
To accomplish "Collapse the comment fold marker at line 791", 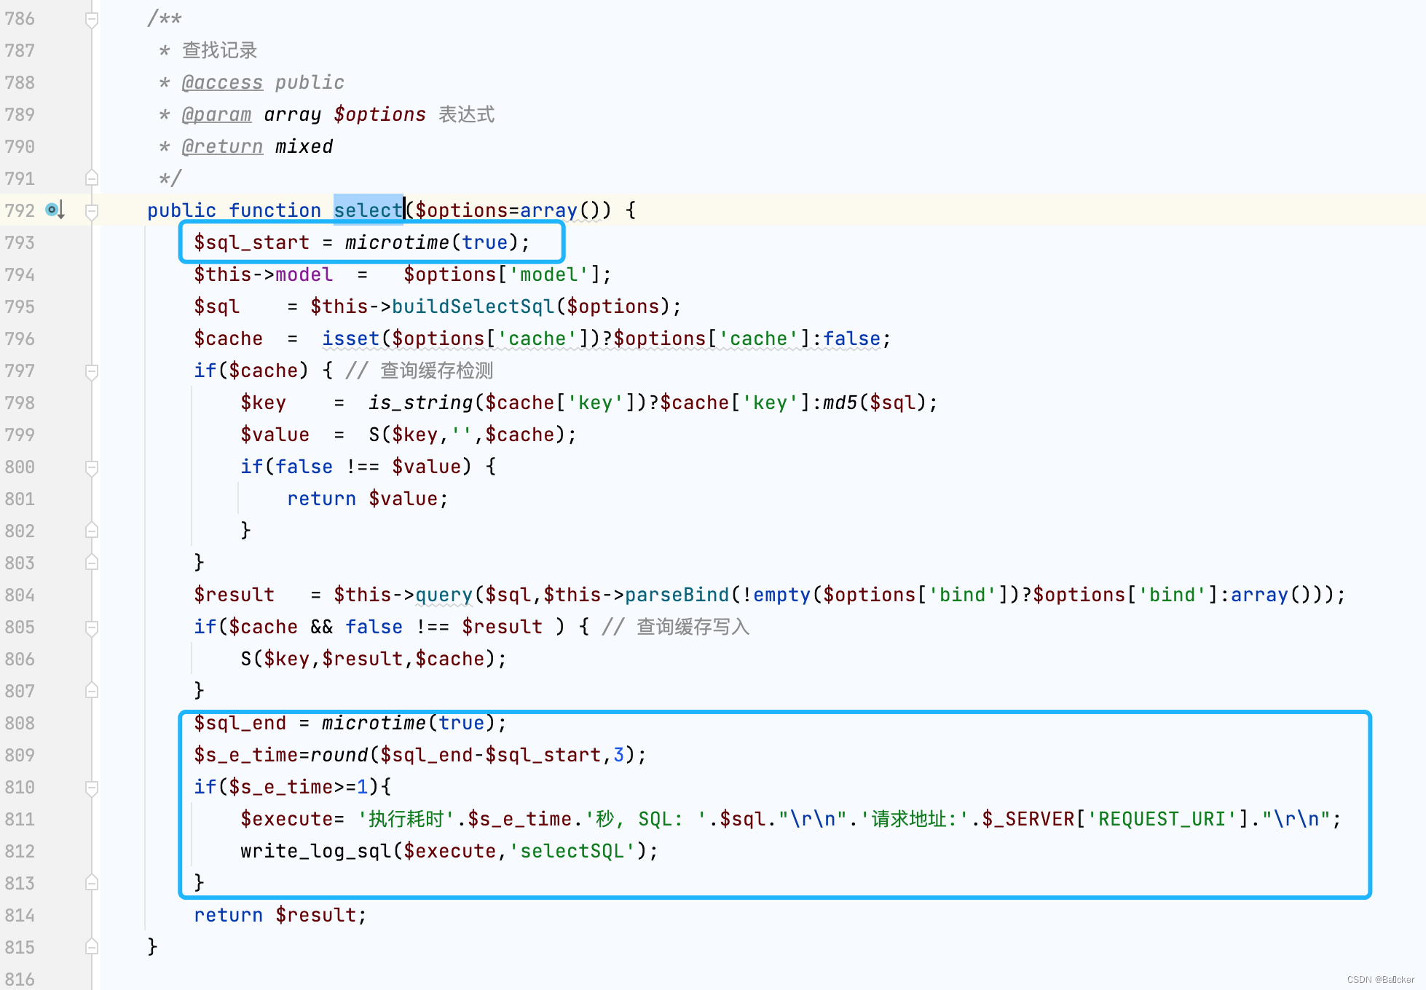I will pos(92,178).
